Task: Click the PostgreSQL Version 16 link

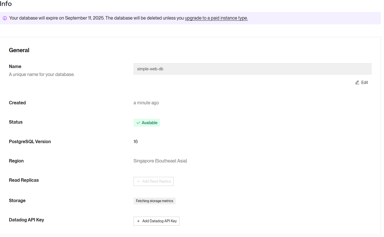Action: pos(136,141)
